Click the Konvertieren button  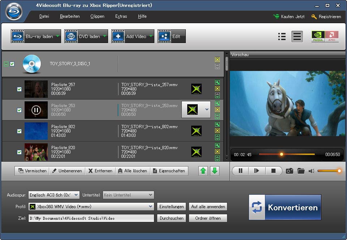[285, 207]
